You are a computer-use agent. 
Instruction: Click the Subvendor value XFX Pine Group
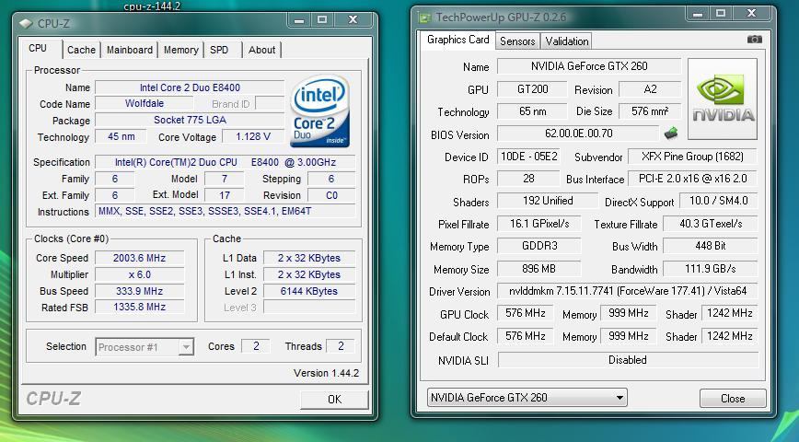[x=692, y=157]
